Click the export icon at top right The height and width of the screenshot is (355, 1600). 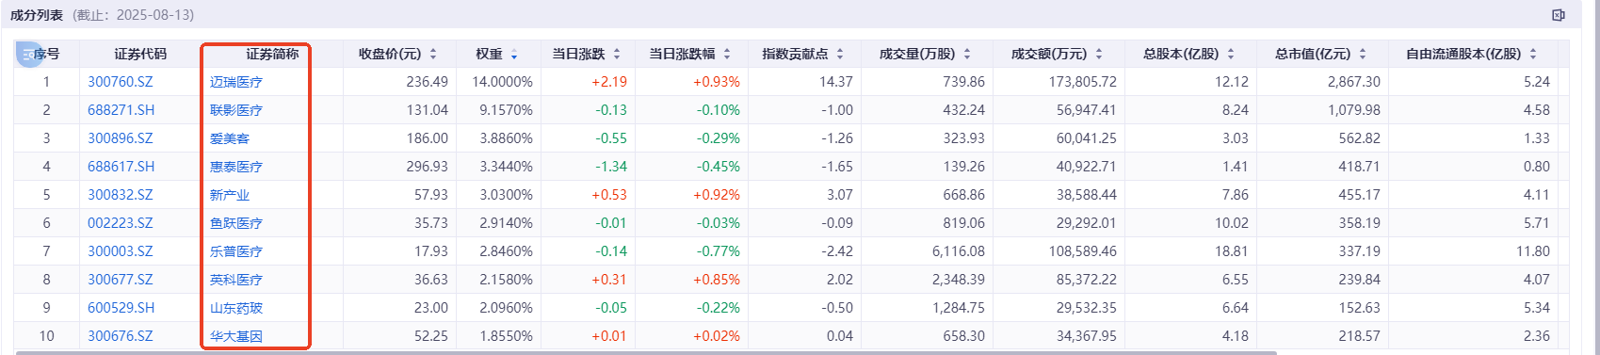[x=1558, y=15]
